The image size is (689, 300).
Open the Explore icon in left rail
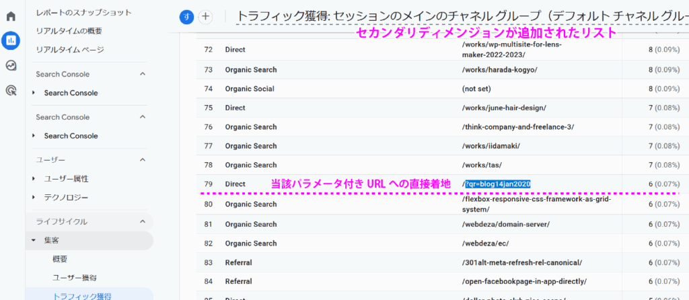pos(11,65)
